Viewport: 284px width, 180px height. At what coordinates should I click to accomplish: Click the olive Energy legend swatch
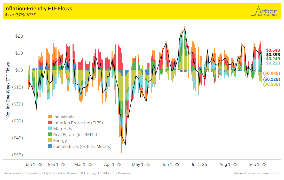[x=50, y=141]
